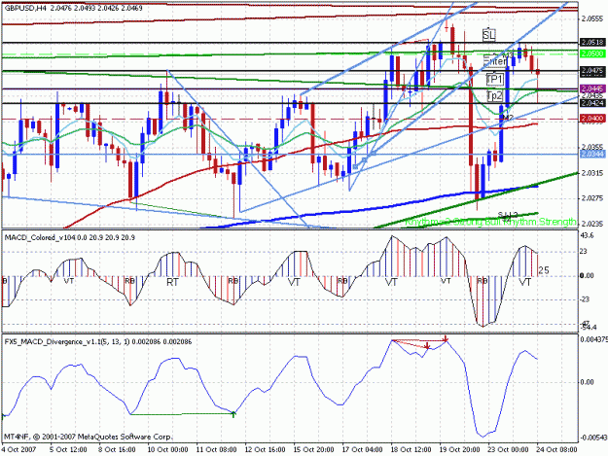This screenshot has height=456, width=608.
Task: Click the 10 Oct 00:00 time label
Action: tap(167, 450)
